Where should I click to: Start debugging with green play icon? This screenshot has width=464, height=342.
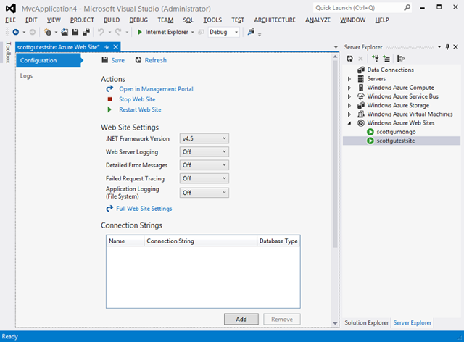[140, 32]
